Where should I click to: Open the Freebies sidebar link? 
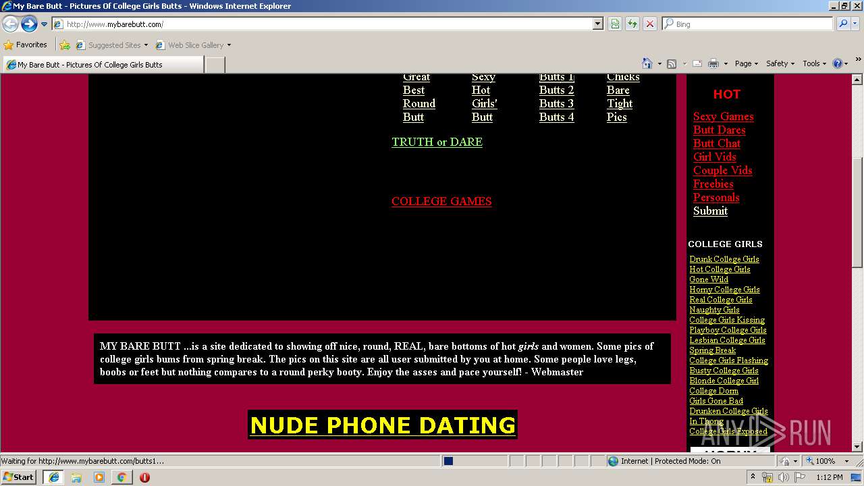(x=713, y=184)
